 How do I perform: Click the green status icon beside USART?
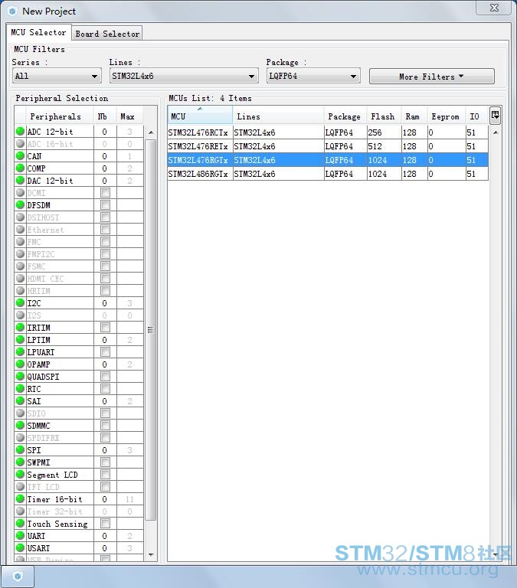tap(20, 548)
